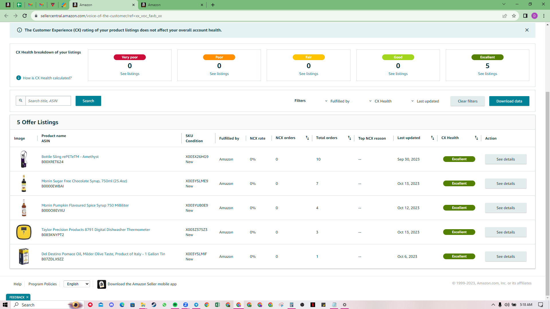Open Taylor Precision Dishwasher Thermometer link
The height and width of the screenshot is (309, 550).
click(96, 230)
